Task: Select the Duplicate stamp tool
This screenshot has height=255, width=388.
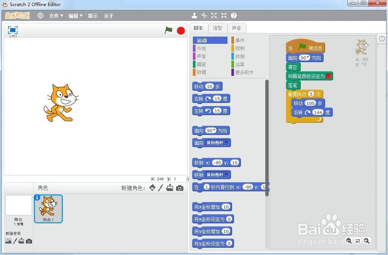Action: click(194, 16)
